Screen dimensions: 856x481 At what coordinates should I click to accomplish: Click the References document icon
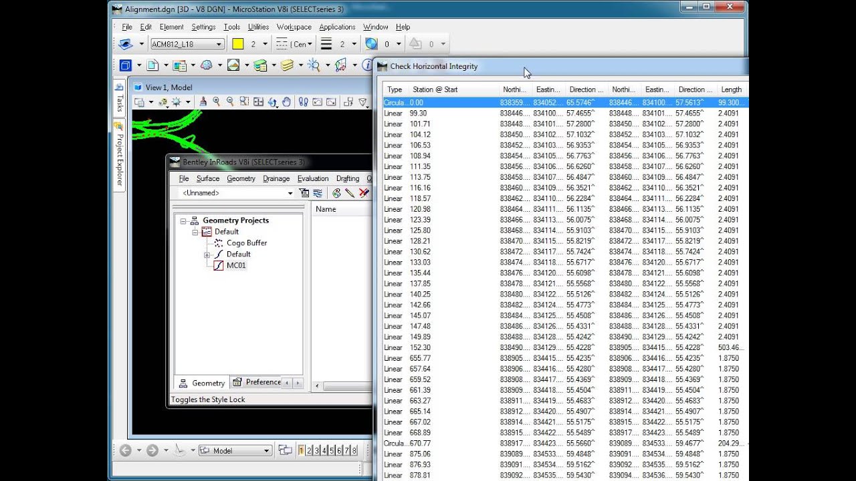point(152,65)
